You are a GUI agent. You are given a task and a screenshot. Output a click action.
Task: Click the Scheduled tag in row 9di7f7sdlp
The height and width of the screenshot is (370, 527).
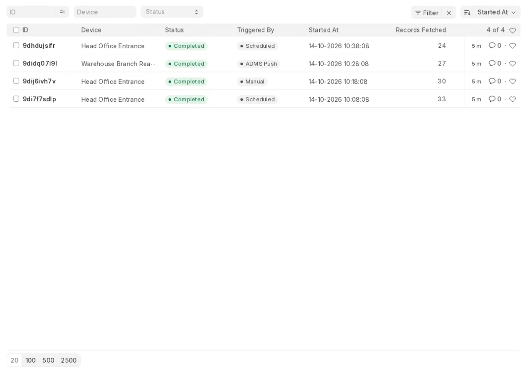[x=258, y=100]
